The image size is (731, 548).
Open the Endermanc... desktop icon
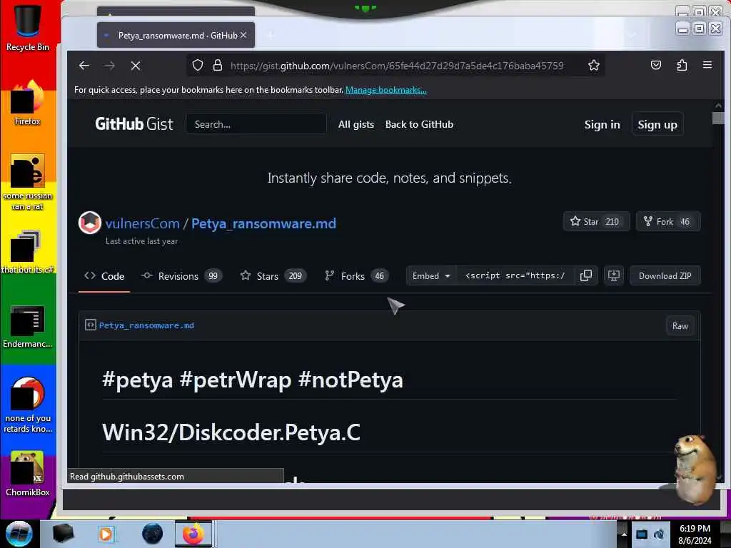(x=28, y=327)
